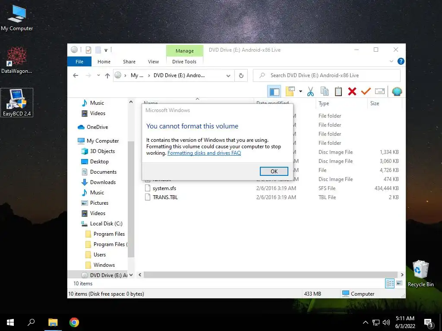
Task: Open taskbar search magnifier
Action: coord(31,322)
